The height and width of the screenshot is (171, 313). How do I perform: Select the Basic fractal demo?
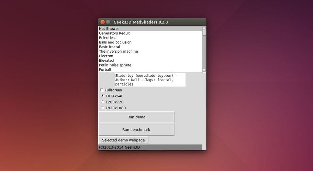tap(109, 47)
